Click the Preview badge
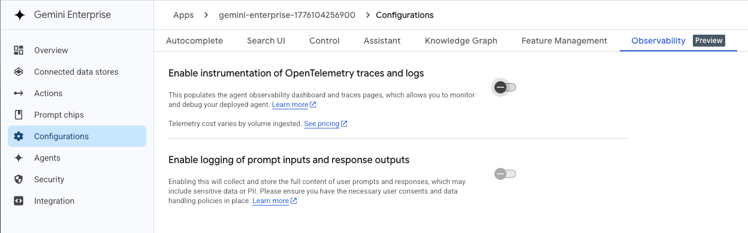Screen dimensions: 748x233 (x=708, y=41)
